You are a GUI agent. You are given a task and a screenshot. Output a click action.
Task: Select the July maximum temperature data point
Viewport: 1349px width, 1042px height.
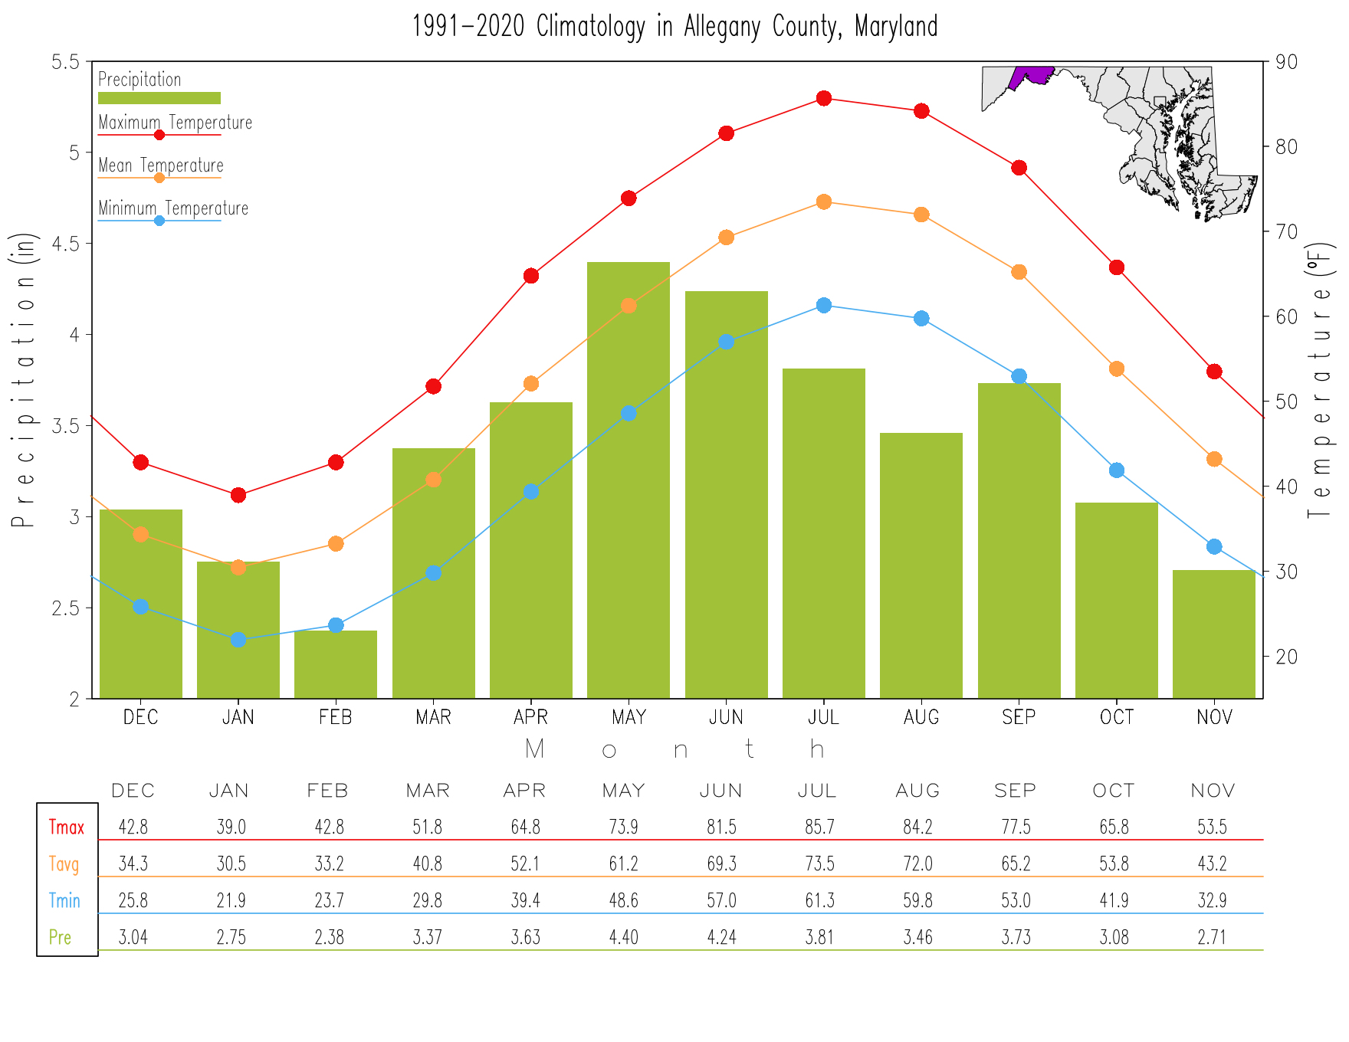(824, 98)
